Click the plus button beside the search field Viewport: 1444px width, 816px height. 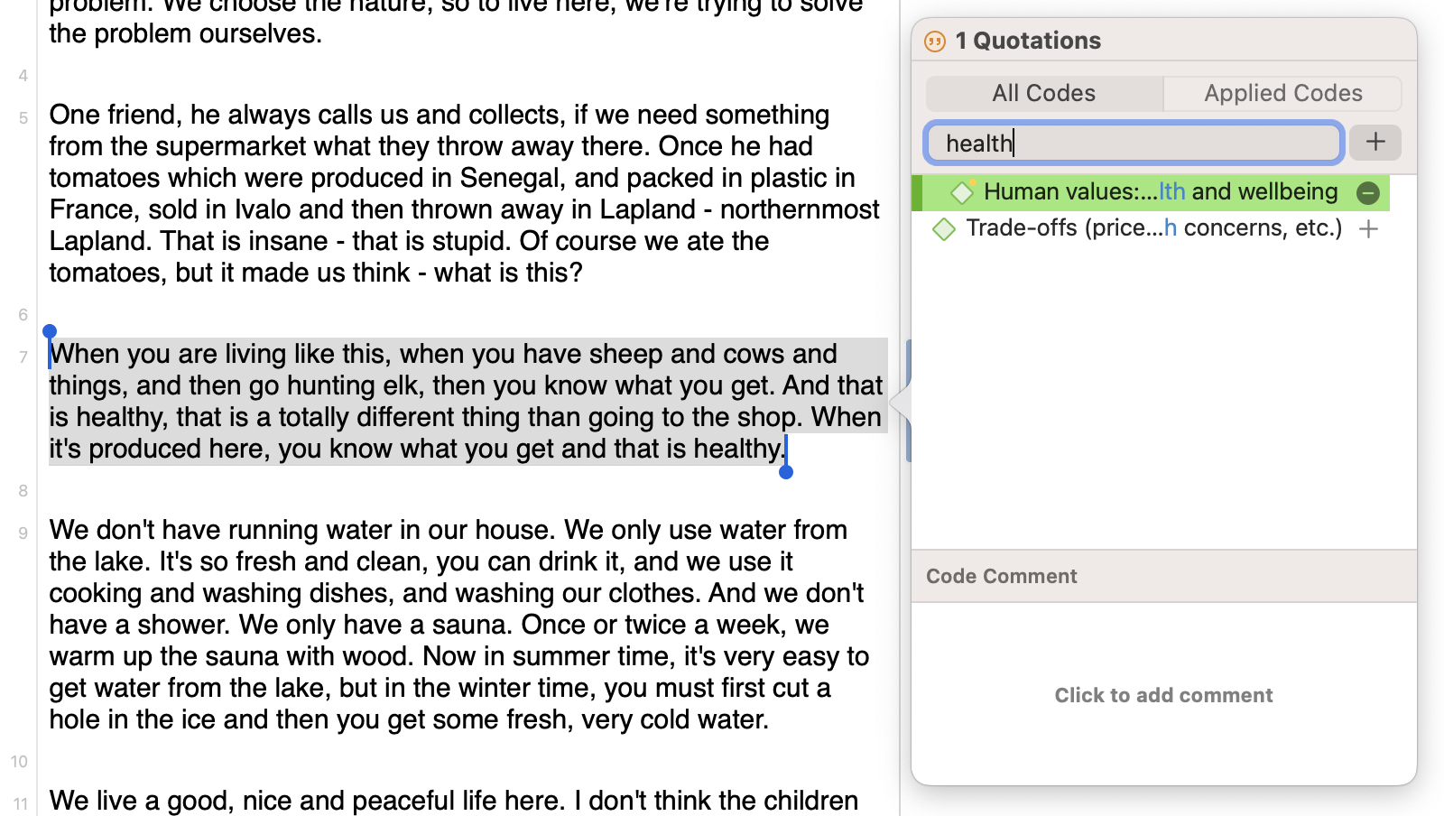1375,143
